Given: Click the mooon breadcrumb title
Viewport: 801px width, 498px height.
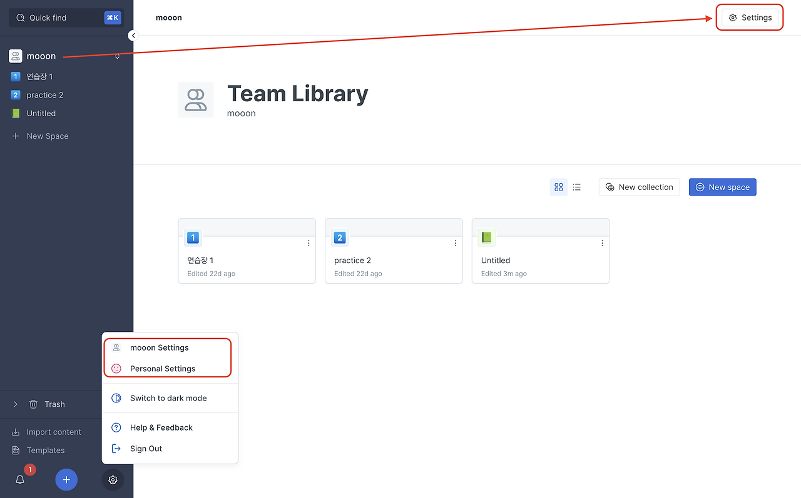Looking at the screenshot, I should (169, 17).
